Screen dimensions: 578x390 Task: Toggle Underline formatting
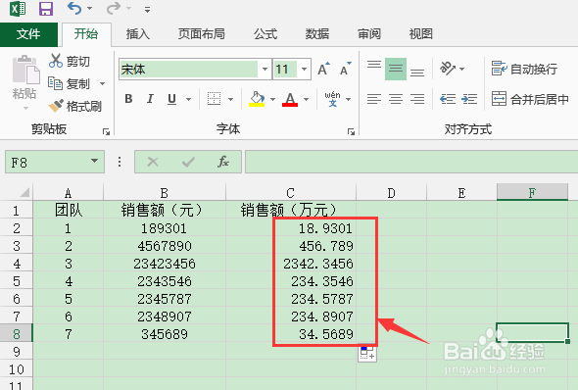[171, 99]
